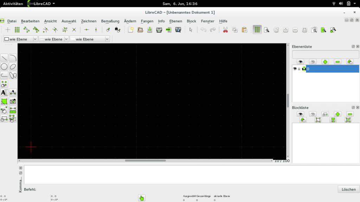This screenshot has width=360, height=202.
Task: Open the text tool (large A icon)
Action: [x=4, y=93]
